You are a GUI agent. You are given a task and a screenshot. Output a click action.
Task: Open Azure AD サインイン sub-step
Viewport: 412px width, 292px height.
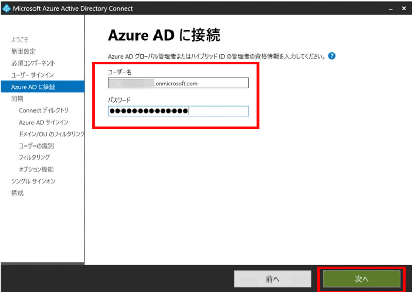coord(44,122)
